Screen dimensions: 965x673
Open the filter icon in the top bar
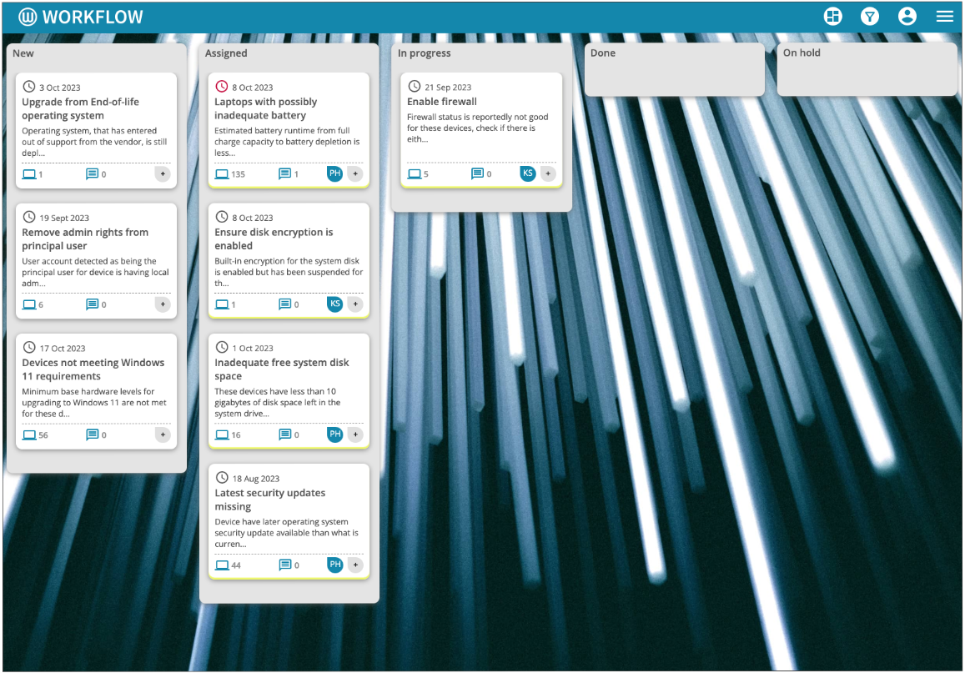870,16
